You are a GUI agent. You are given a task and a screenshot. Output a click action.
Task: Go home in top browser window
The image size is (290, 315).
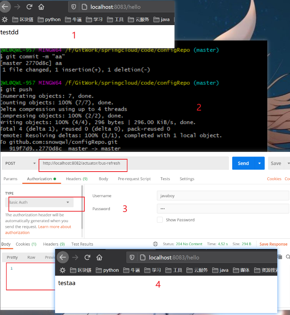point(41,7)
